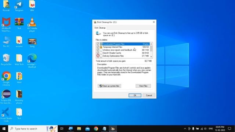
Task: Toggle DirectX Shader Cache checkbox
Action: tap(98, 53)
